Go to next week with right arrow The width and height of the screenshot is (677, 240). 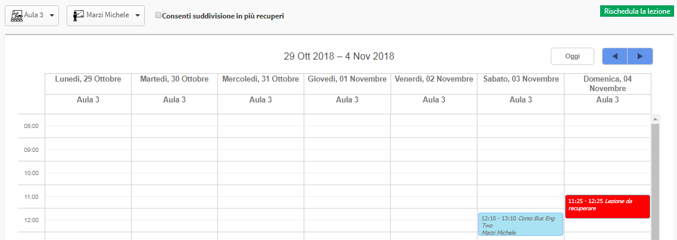(x=640, y=56)
